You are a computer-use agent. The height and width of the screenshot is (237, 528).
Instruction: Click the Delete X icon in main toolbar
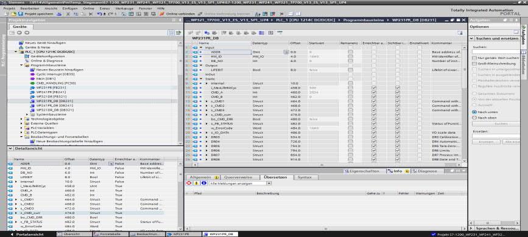[x=91, y=14]
